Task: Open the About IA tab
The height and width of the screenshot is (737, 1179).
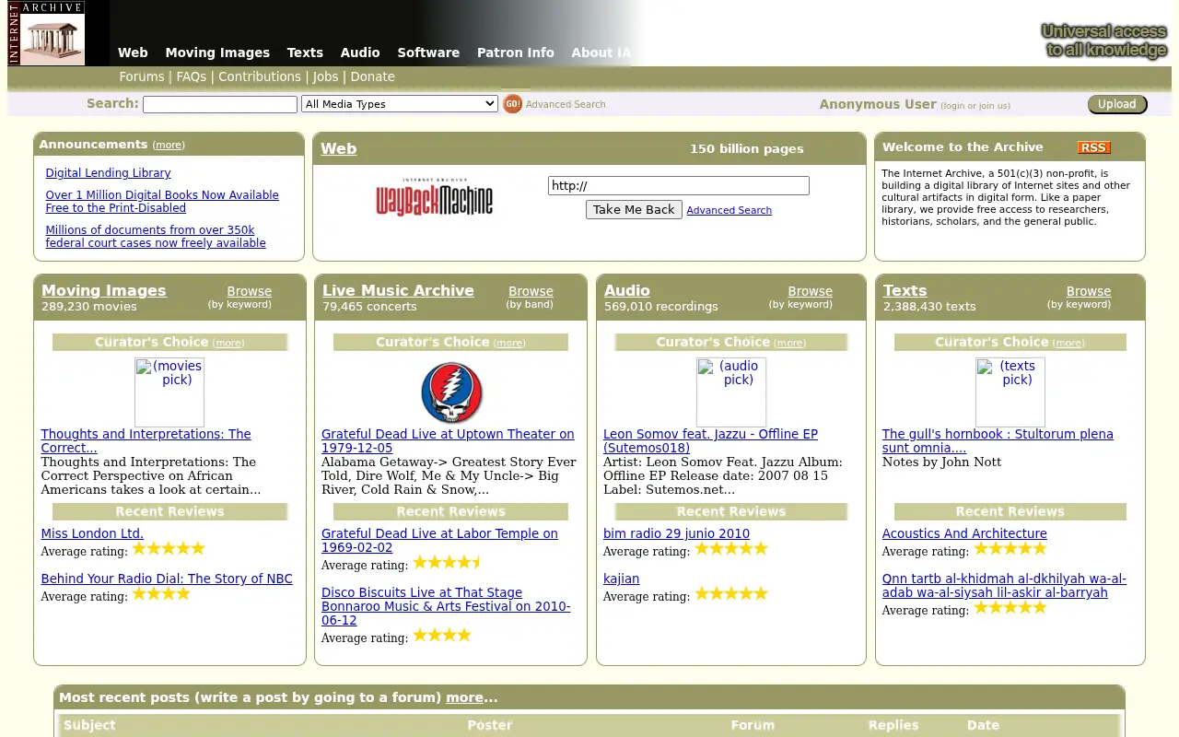Action: point(601,53)
